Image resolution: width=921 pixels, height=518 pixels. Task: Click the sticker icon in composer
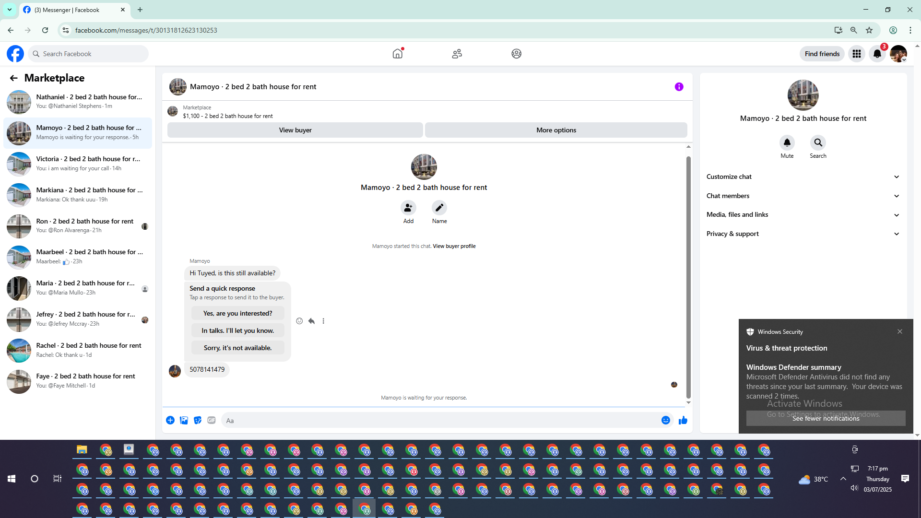198,421
